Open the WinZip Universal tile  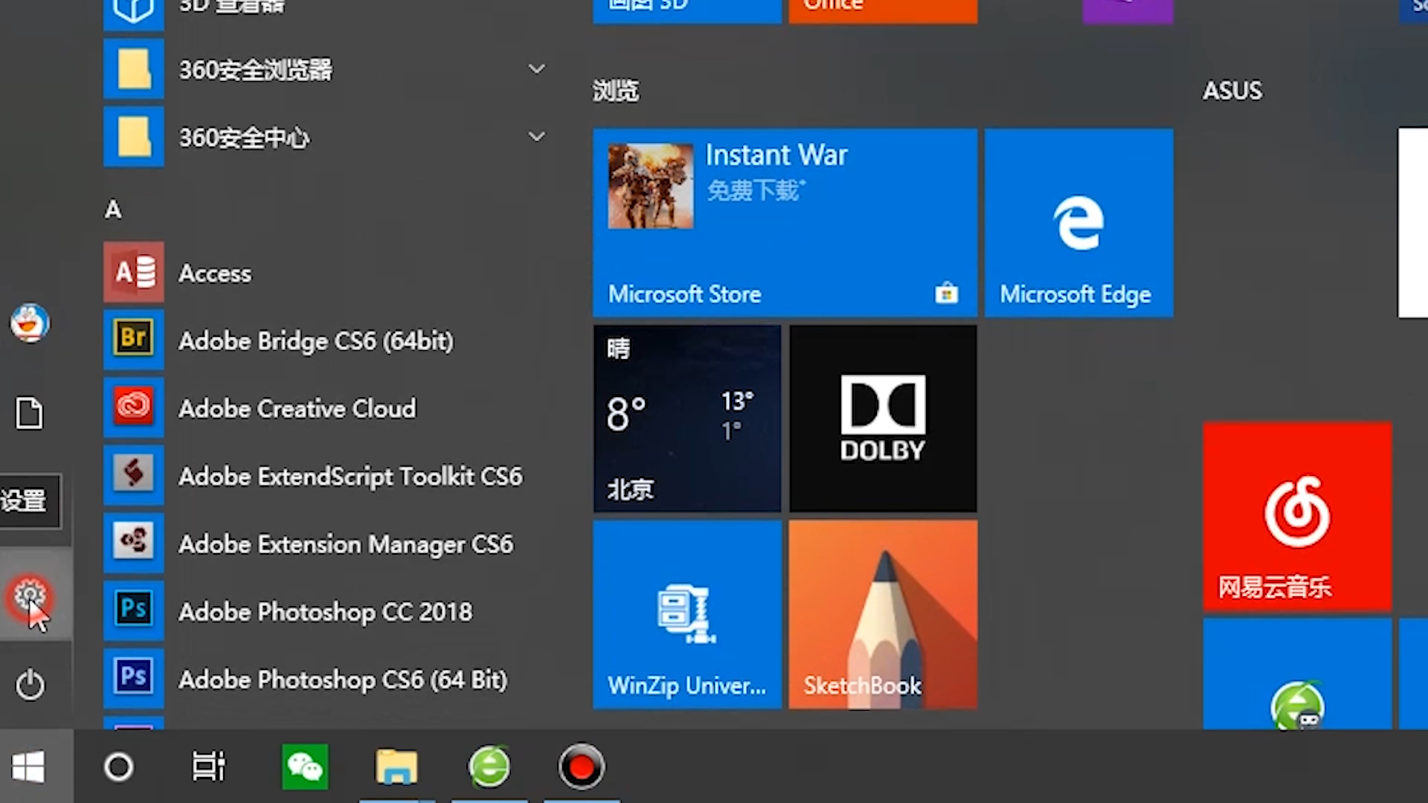(x=687, y=614)
